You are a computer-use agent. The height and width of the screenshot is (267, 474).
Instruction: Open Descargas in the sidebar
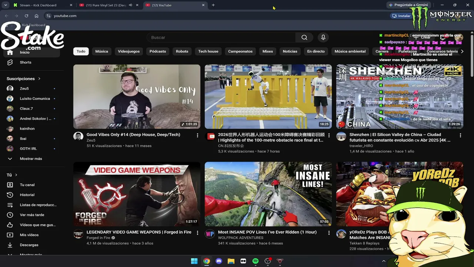(x=31, y=245)
